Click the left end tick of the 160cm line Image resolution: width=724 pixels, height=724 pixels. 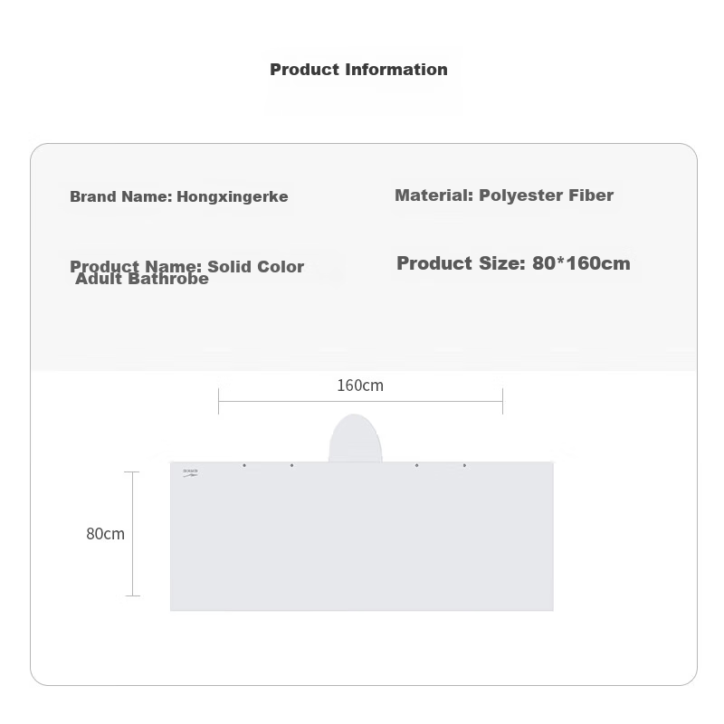(218, 401)
